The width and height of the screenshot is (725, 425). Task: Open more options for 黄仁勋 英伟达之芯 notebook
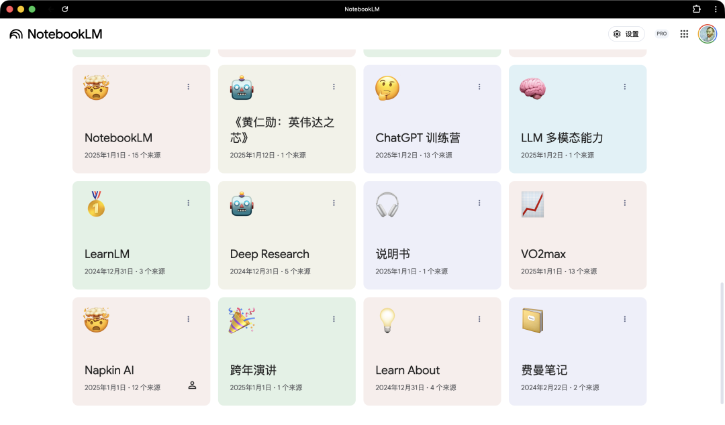pyautogui.click(x=334, y=87)
